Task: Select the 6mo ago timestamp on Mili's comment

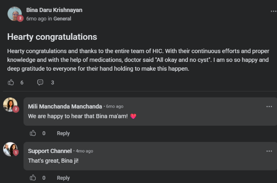Action: pyautogui.click(x=114, y=106)
